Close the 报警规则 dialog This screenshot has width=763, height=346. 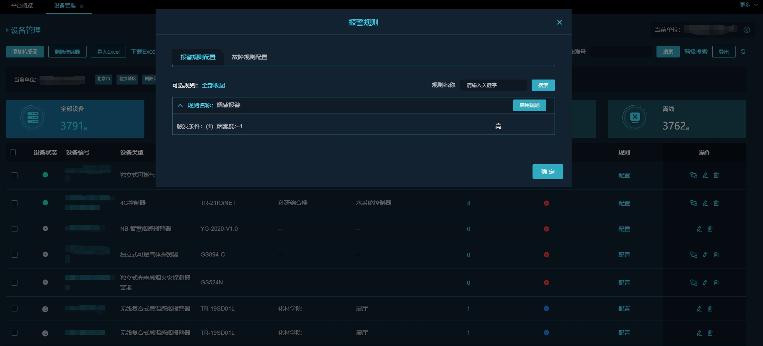pyautogui.click(x=559, y=22)
